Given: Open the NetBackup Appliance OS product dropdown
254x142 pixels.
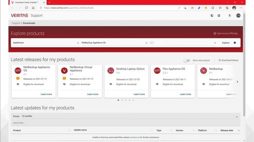Looking at the screenshot, I should (114, 43).
